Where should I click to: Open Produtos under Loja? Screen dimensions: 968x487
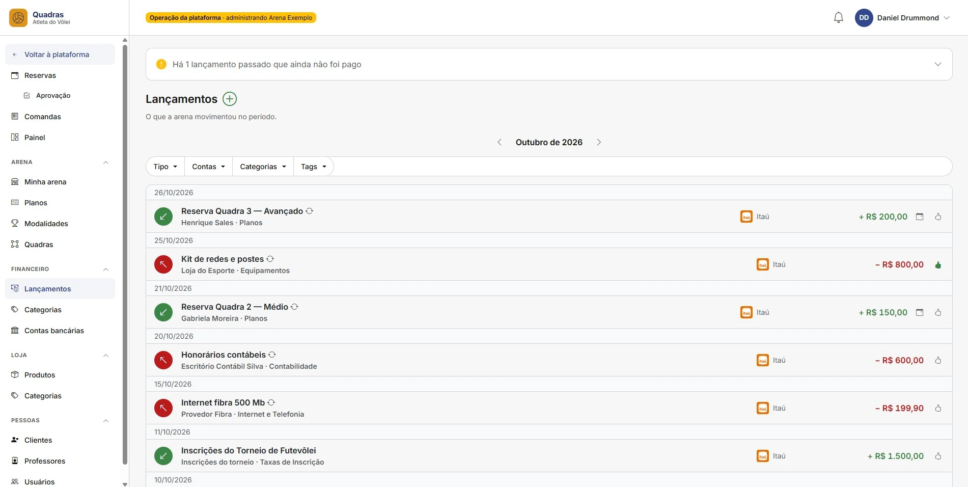point(60,375)
